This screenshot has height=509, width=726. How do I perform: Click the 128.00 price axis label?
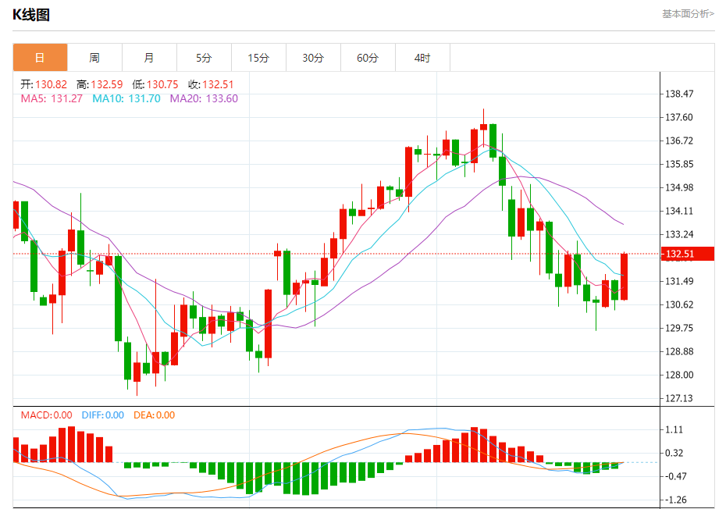point(679,375)
